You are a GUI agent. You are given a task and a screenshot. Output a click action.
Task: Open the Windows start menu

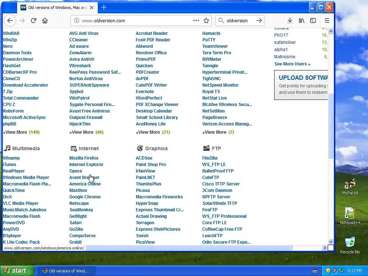pyautogui.click(x=17, y=271)
